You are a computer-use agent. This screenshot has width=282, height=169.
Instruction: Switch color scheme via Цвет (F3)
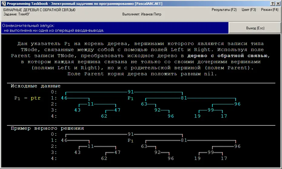249,10
